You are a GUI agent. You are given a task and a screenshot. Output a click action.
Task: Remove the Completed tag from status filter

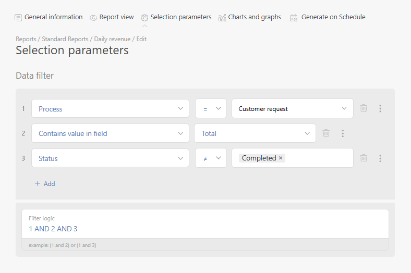(281, 158)
